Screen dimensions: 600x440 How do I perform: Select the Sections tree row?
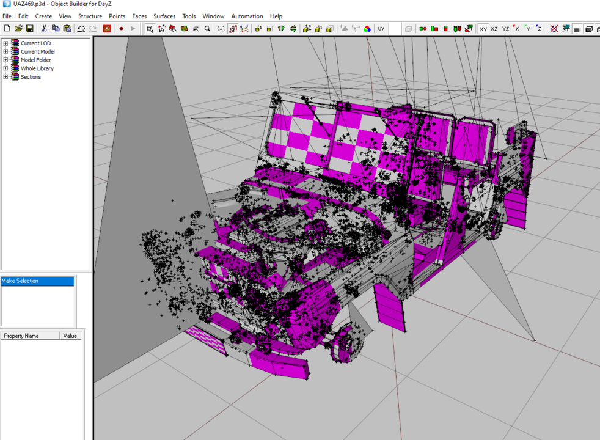(x=31, y=77)
